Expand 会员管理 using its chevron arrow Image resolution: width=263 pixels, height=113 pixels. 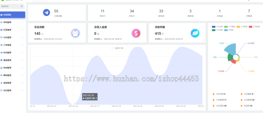(x=22, y=37)
